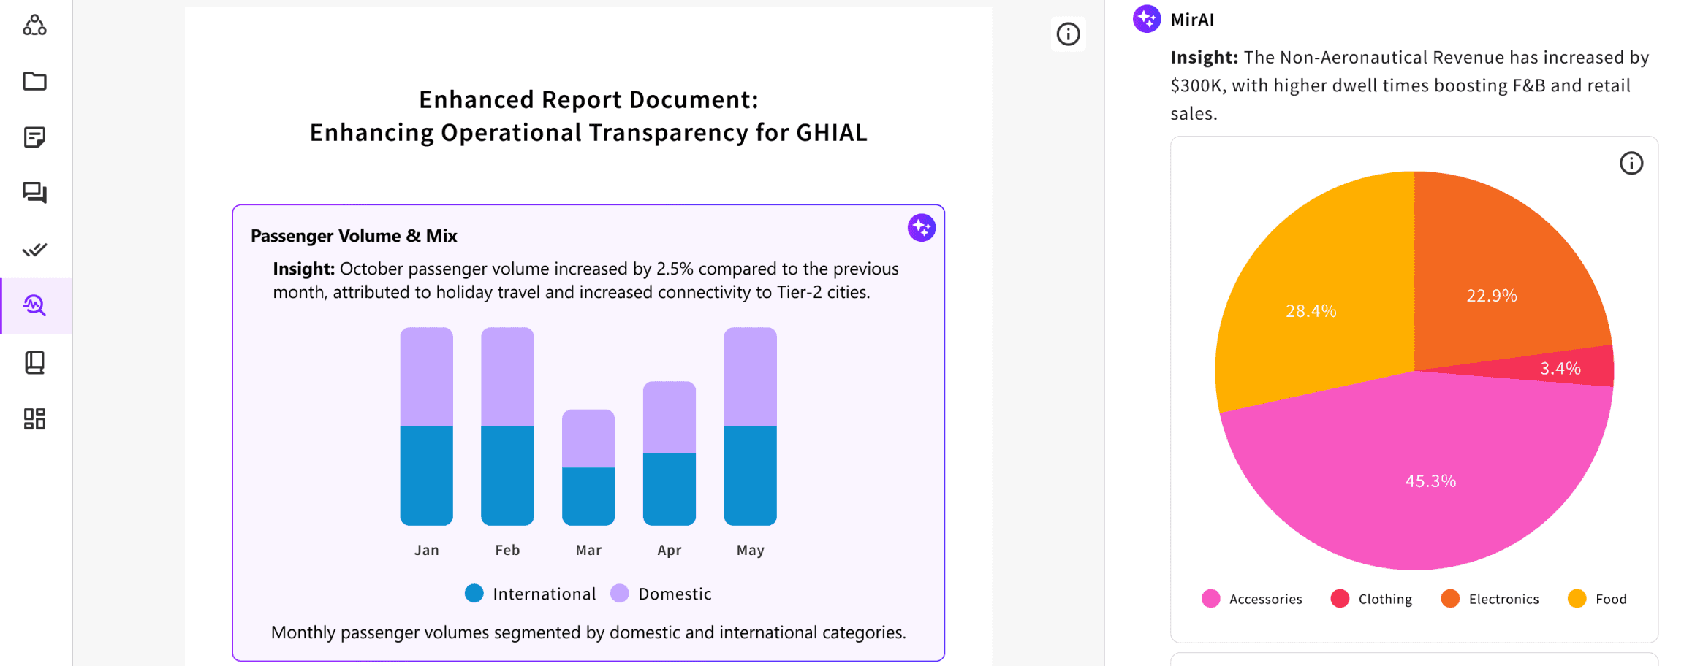Click the Jan bar in the chart

point(426,426)
